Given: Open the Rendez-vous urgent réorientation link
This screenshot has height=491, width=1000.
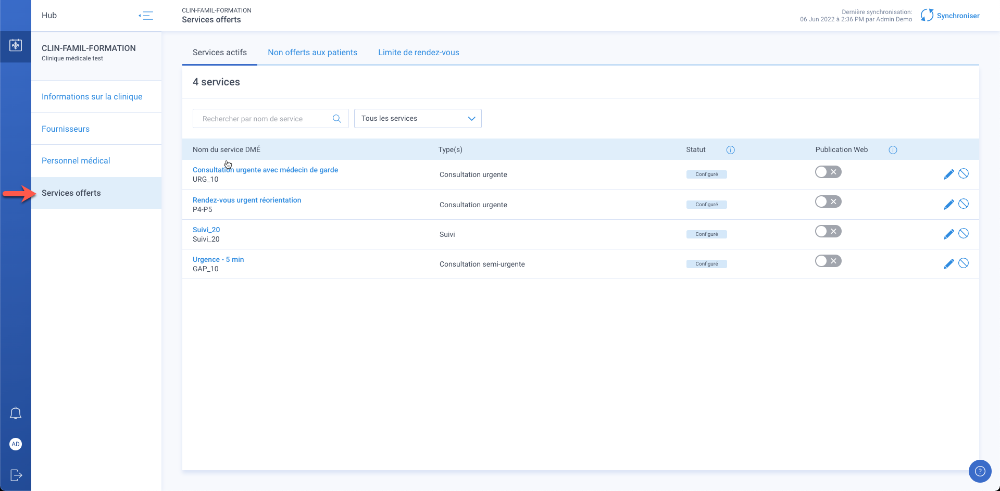Looking at the screenshot, I should [x=247, y=200].
